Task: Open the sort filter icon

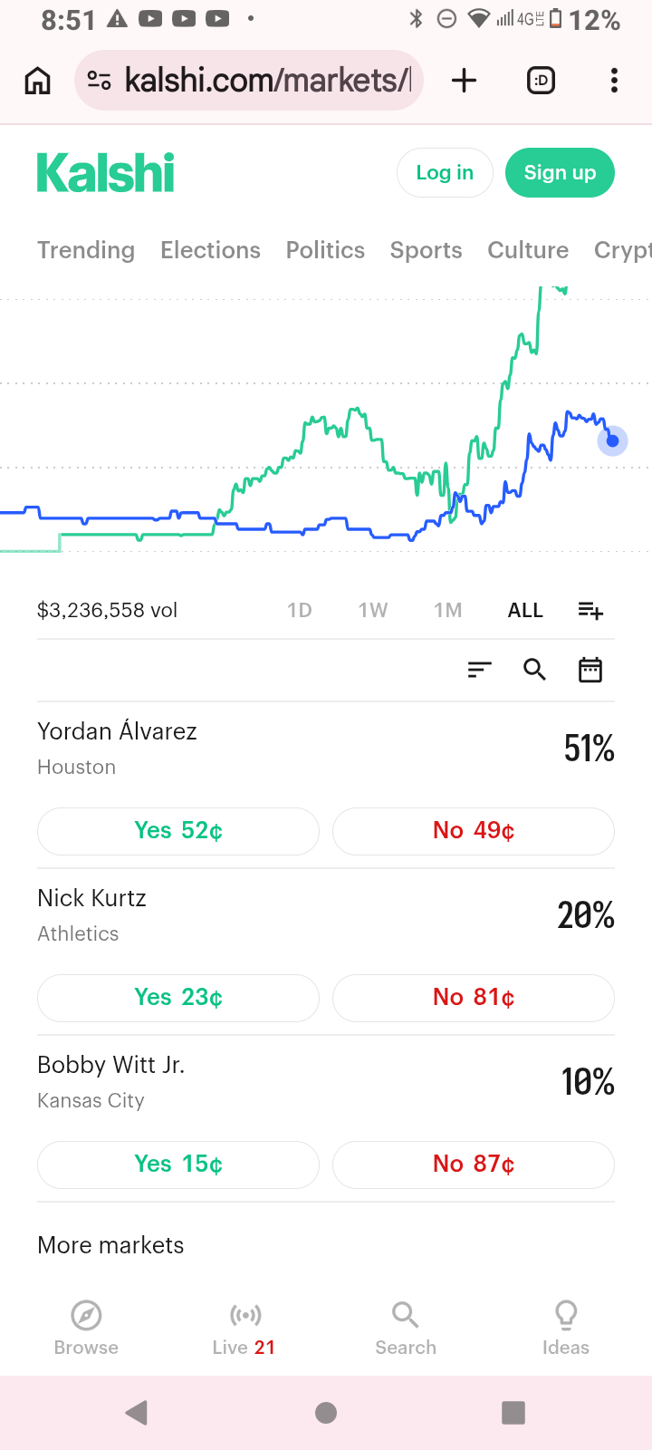Action: (x=479, y=670)
